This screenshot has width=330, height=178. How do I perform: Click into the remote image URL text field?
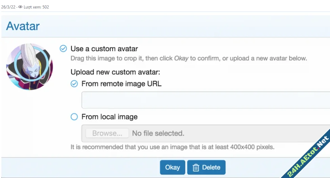tap(205, 100)
